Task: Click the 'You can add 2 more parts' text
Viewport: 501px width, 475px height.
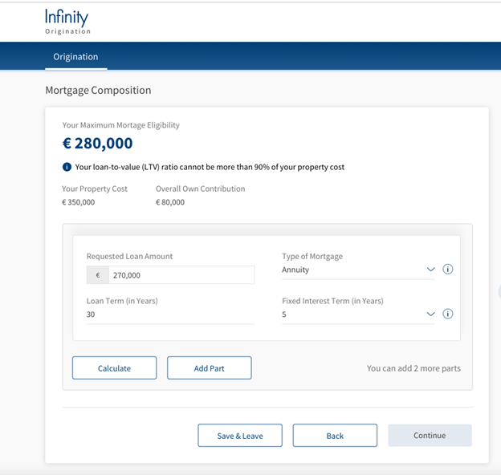Action: pos(413,368)
